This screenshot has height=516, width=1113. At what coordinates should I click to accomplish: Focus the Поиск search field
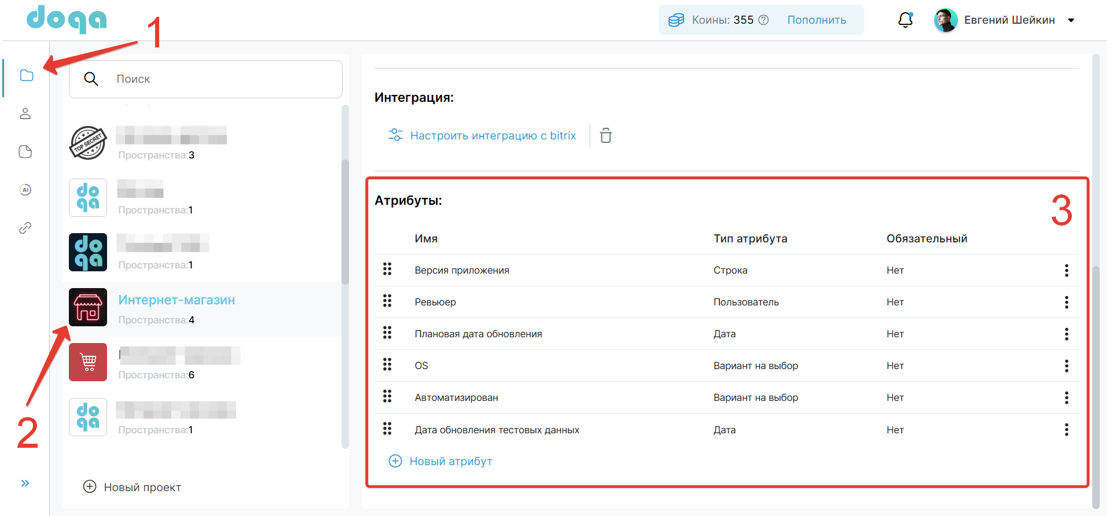tap(220, 79)
